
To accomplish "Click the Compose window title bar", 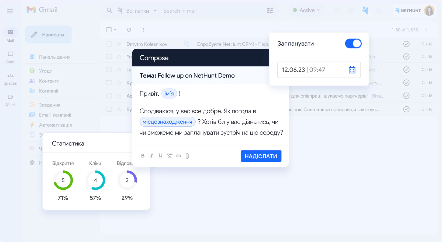I will pos(201,58).
